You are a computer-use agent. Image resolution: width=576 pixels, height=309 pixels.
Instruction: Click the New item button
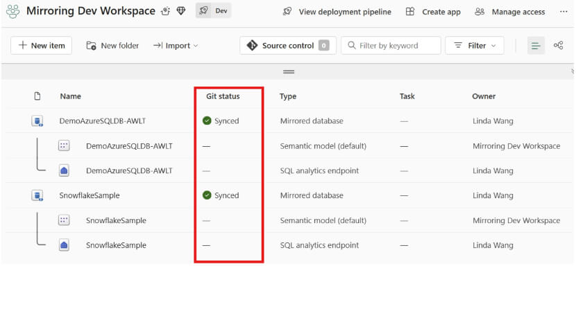tap(42, 46)
